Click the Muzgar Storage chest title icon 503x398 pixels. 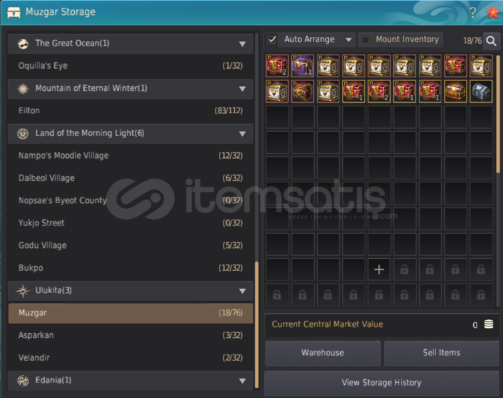pyautogui.click(x=13, y=13)
